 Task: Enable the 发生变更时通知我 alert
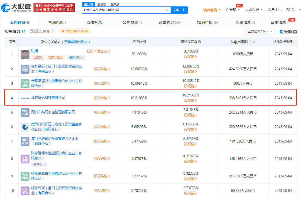tap(75, 31)
